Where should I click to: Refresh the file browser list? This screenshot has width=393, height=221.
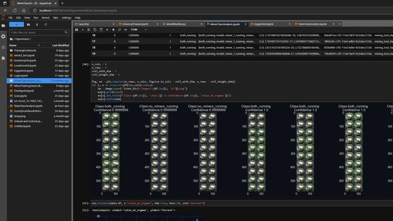[45, 25]
